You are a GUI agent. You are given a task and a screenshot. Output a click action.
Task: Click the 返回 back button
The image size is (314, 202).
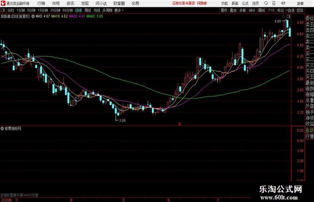pyautogui.click(x=300, y=10)
